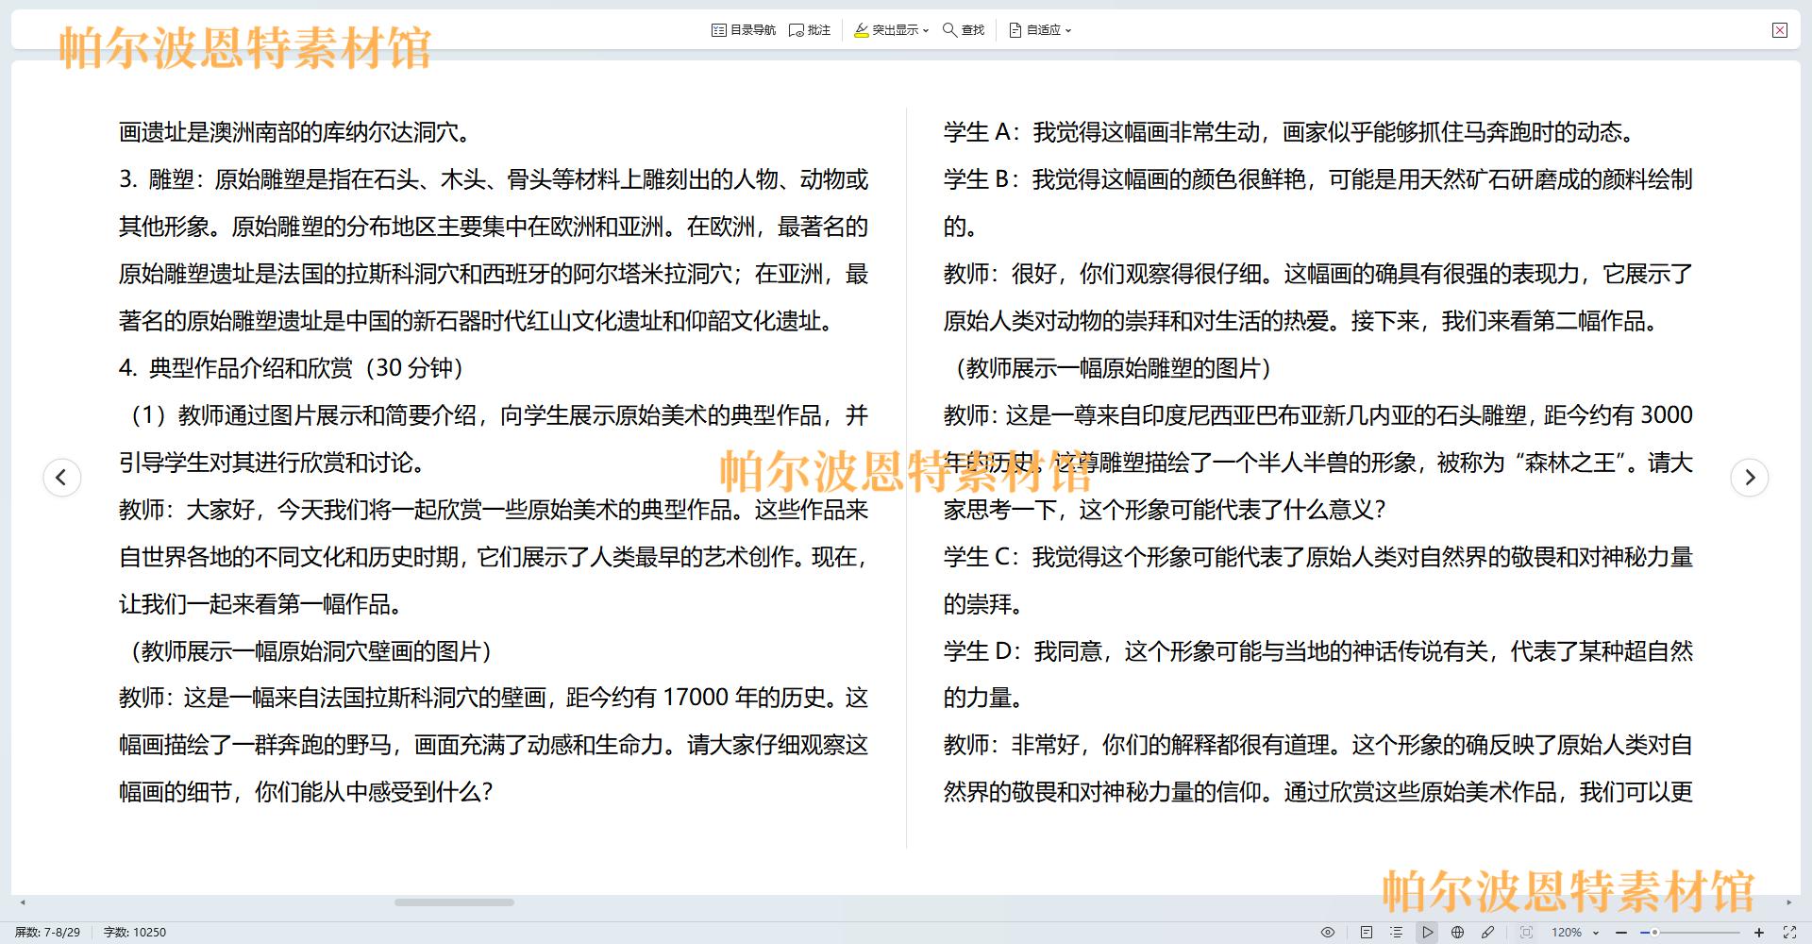
Task: Select the reading mode play icon
Action: click(x=1427, y=932)
